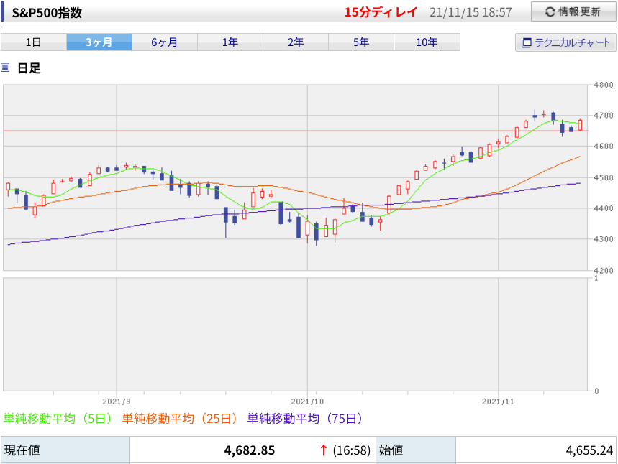Click the 単純移動平均(25日) legend label
Image resolution: width=618 pixels, height=464 pixels.
point(180,418)
